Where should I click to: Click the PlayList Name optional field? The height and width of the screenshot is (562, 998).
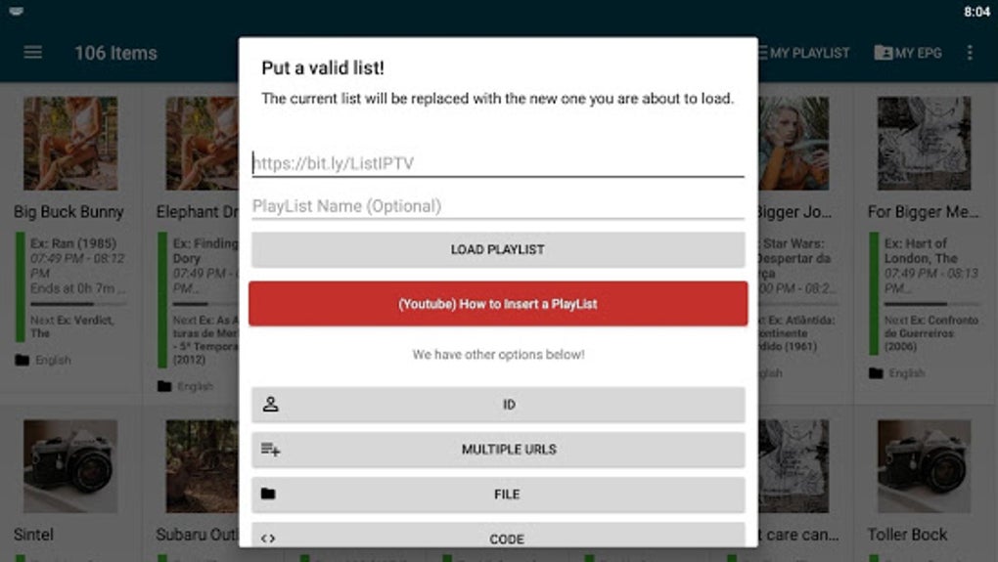point(498,206)
